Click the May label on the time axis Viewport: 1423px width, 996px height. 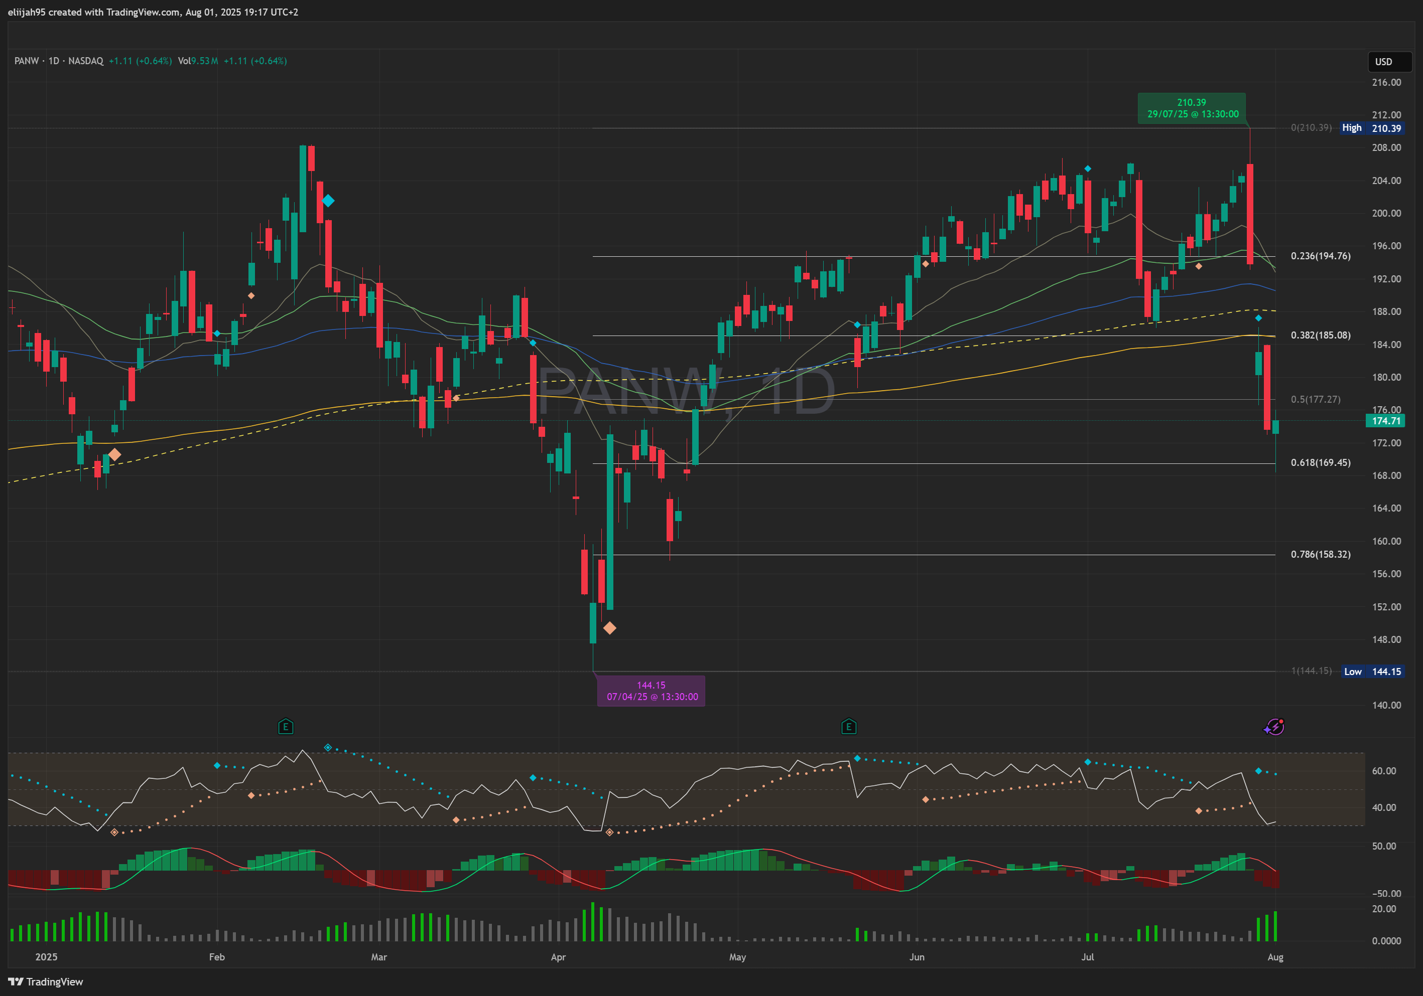pyautogui.click(x=737, y=957)
